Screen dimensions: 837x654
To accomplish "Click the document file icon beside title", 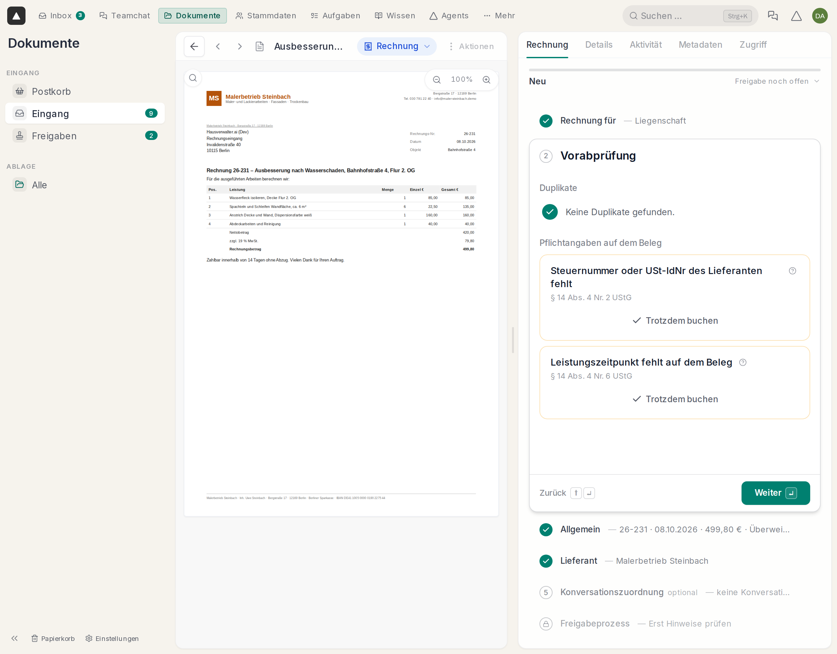I will (260, 46).
